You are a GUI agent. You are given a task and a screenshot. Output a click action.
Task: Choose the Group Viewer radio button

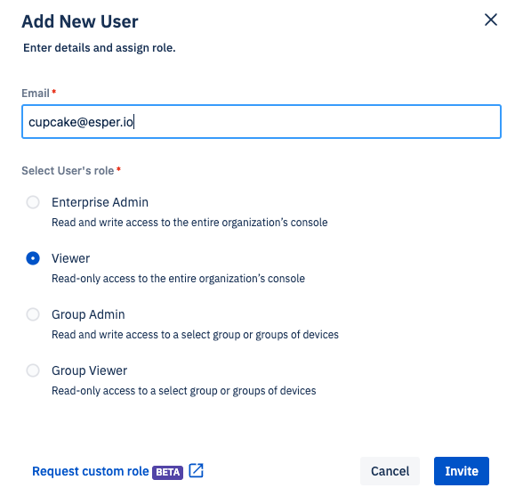pyautogui.click(x=33, y=370)
